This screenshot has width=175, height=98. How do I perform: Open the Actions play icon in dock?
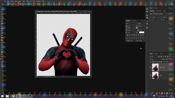pyautogui.click(x=147, y=11)
